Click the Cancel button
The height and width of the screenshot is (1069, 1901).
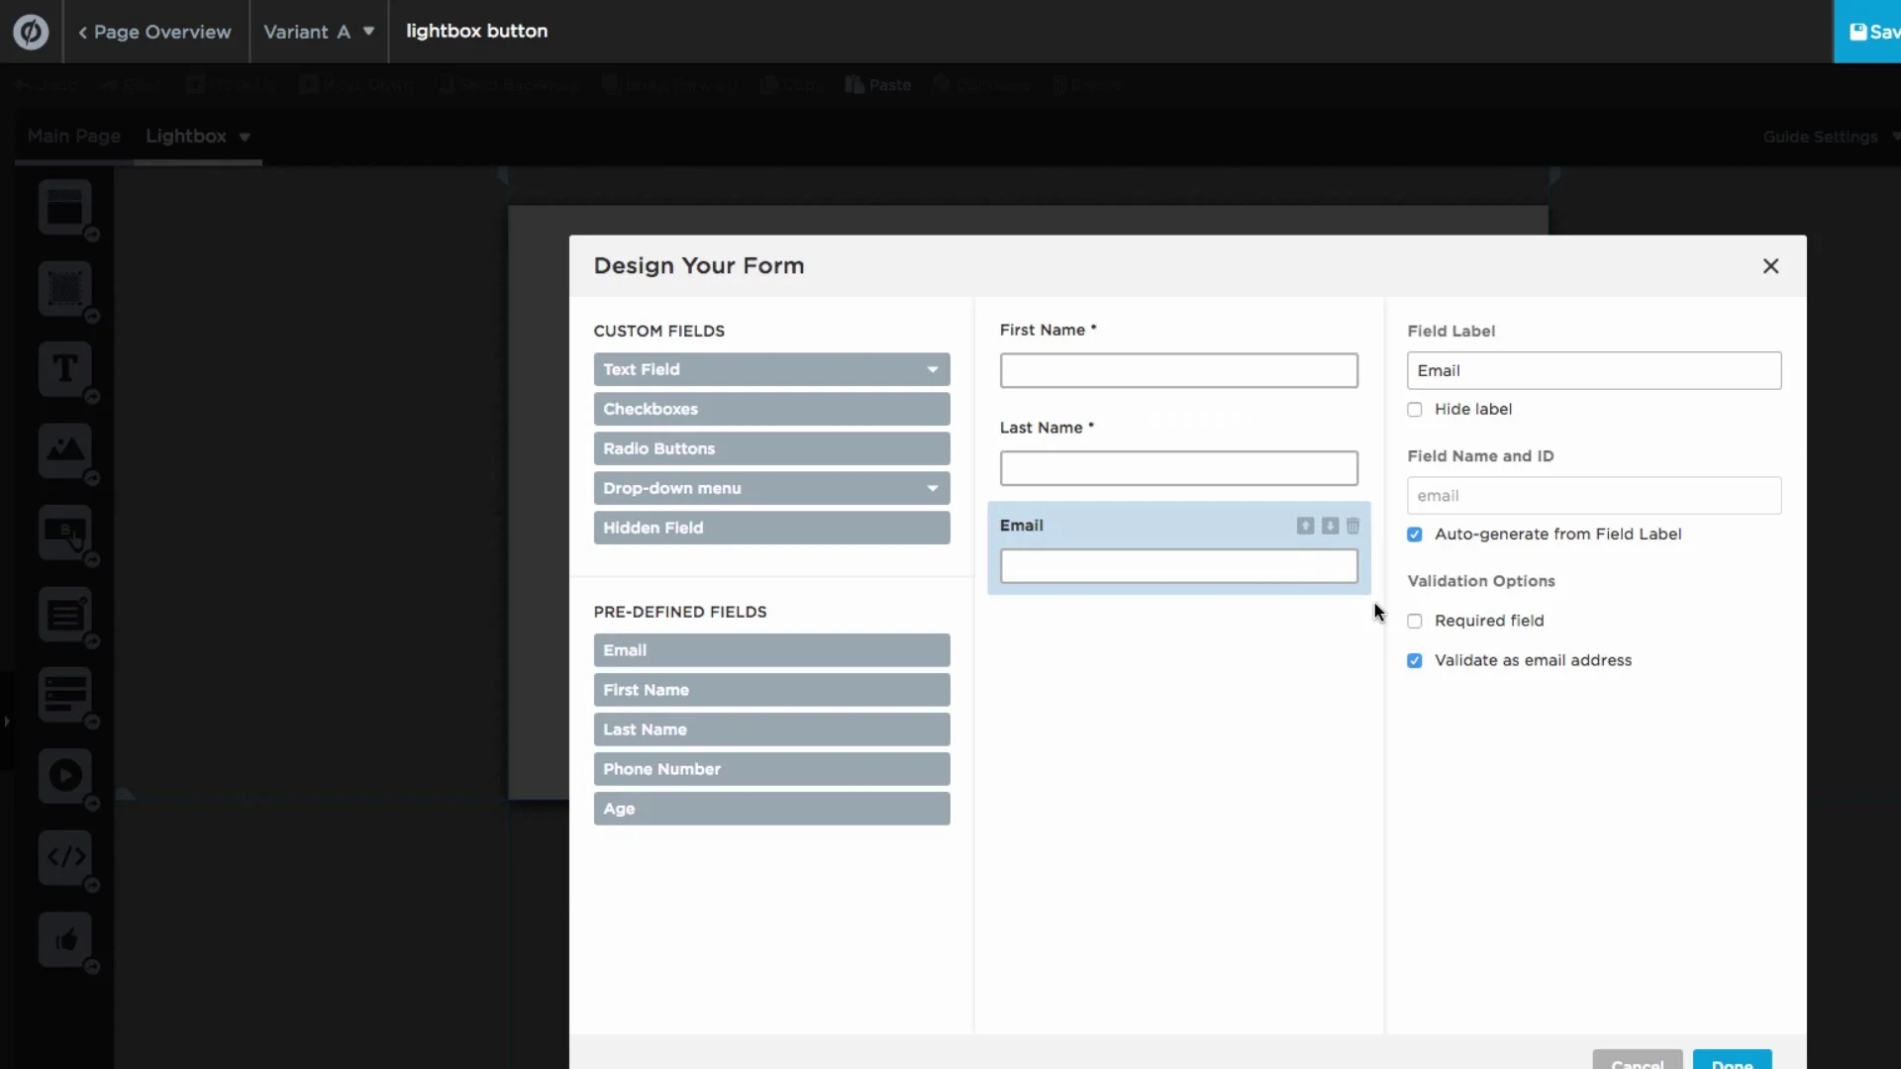[x=1638, y=1059]
